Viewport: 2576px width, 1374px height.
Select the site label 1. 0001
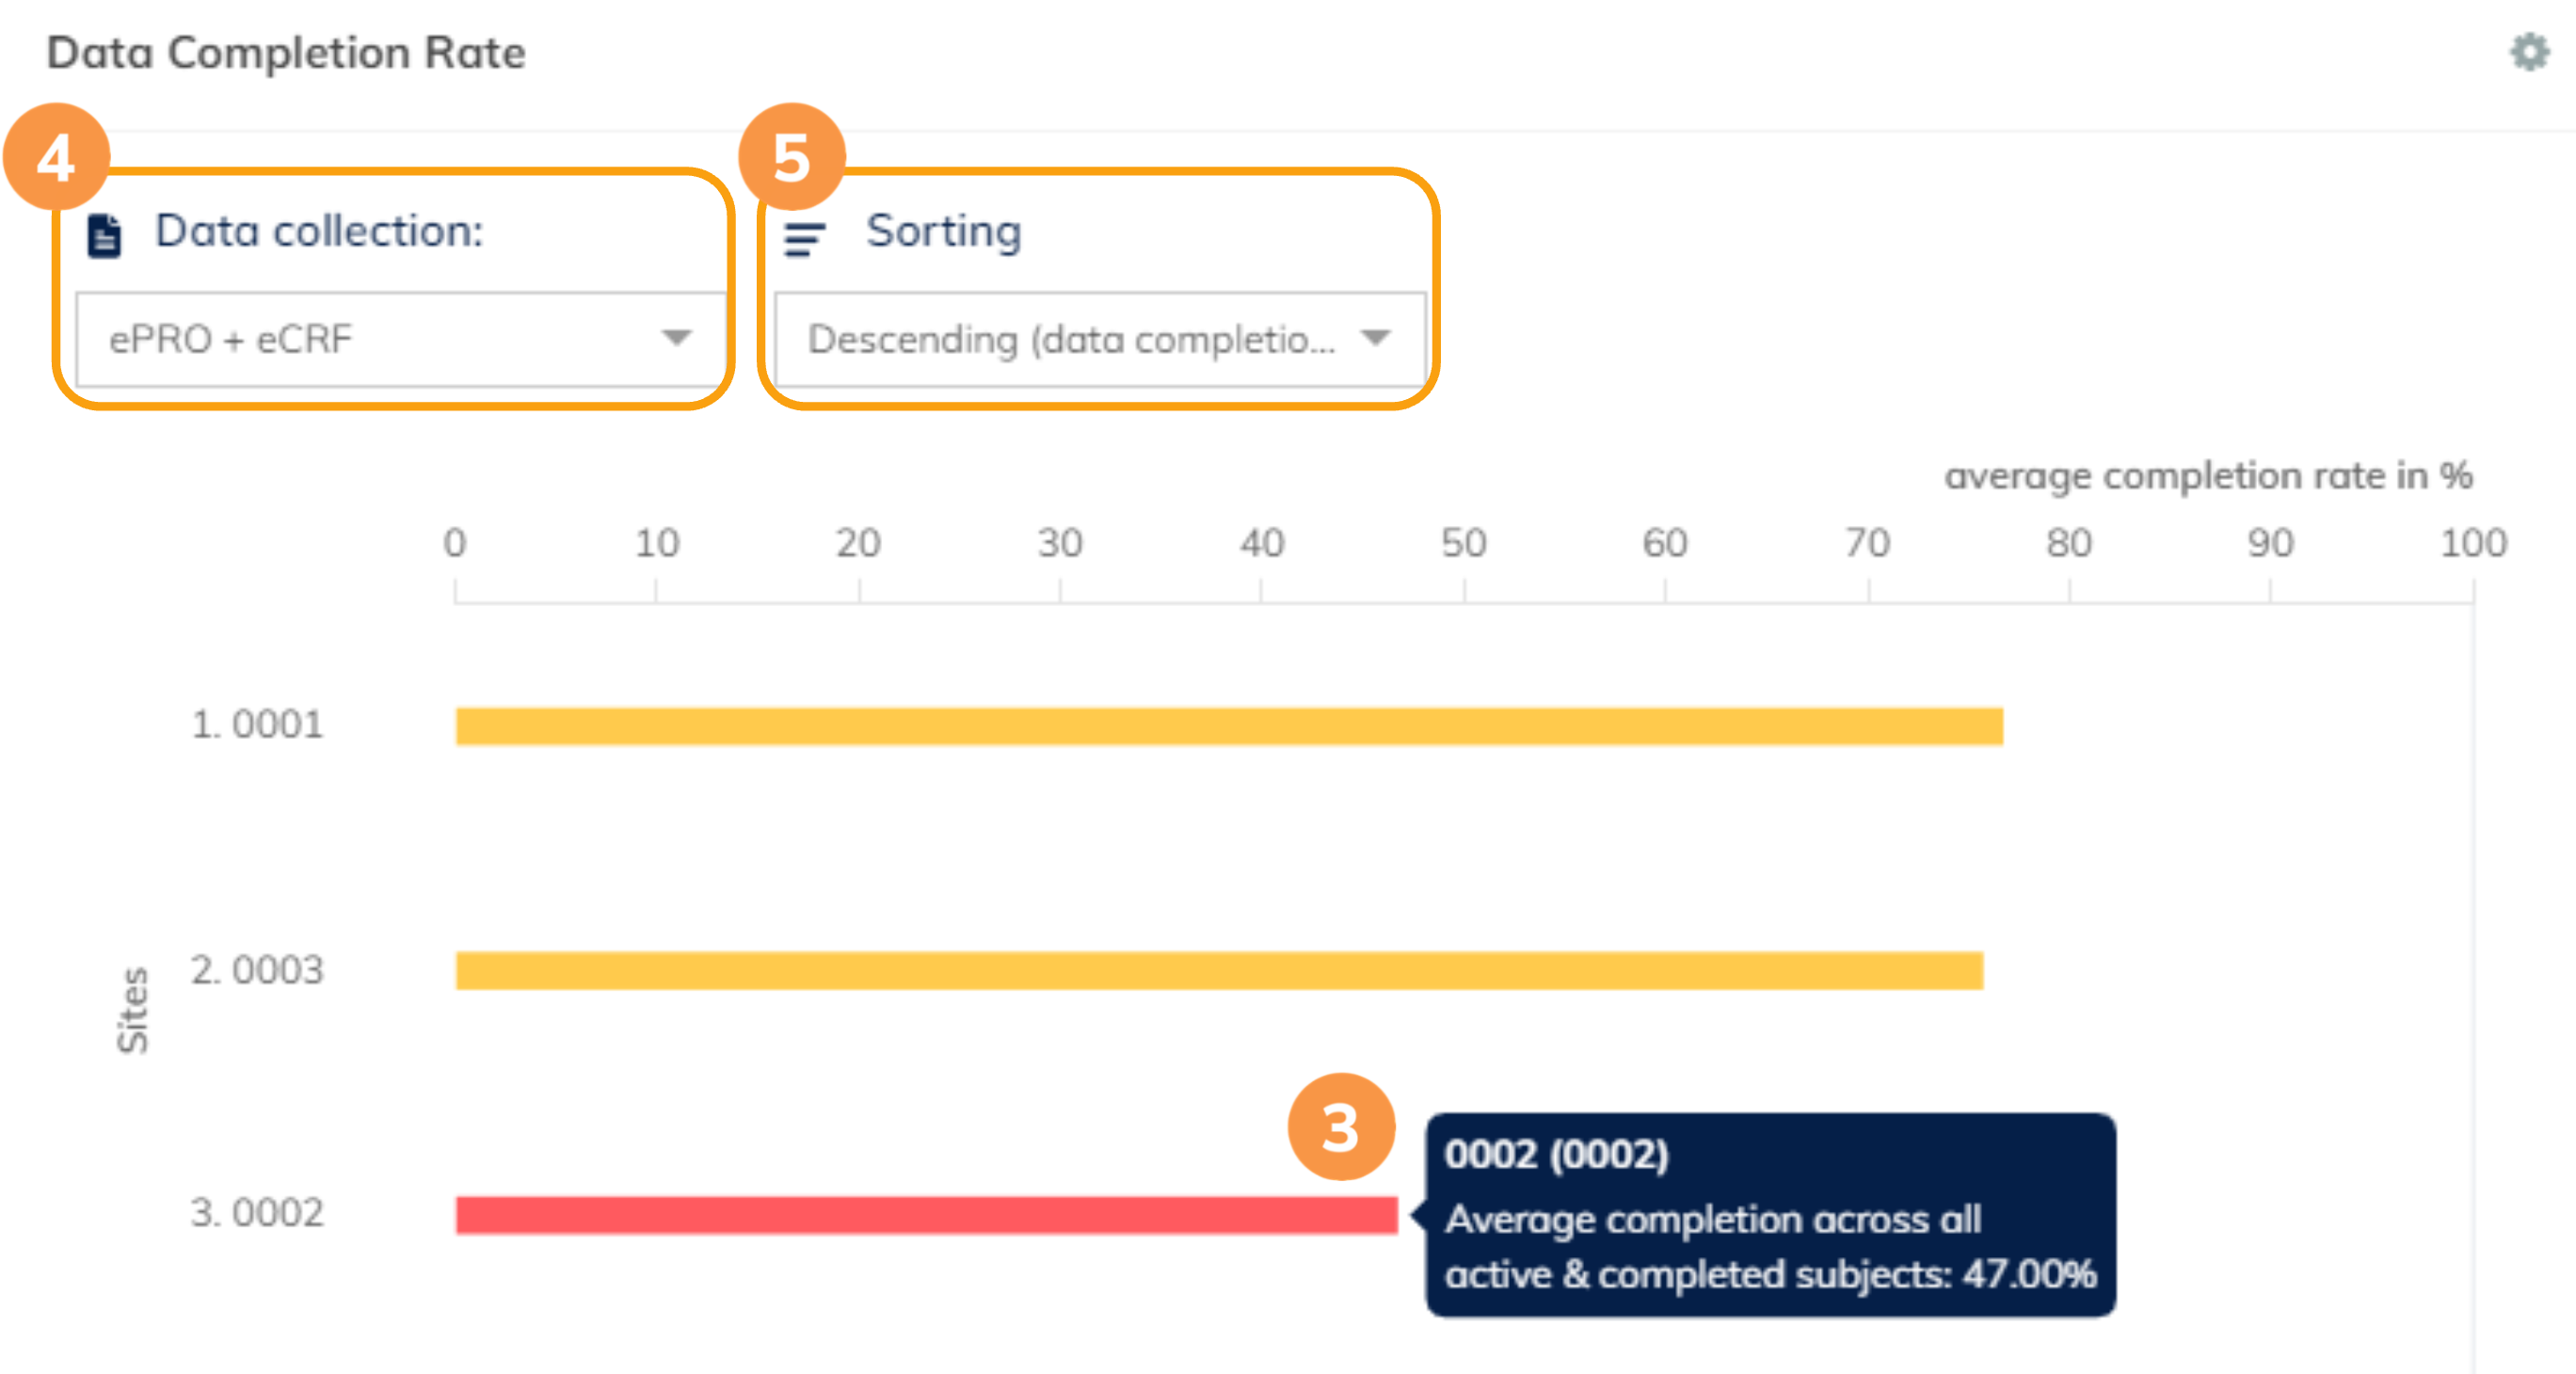257,725
